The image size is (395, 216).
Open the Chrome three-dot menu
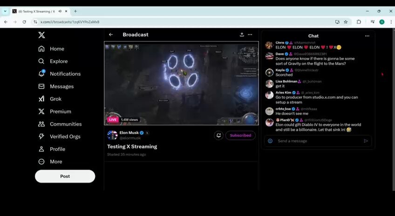pos(391,22)
